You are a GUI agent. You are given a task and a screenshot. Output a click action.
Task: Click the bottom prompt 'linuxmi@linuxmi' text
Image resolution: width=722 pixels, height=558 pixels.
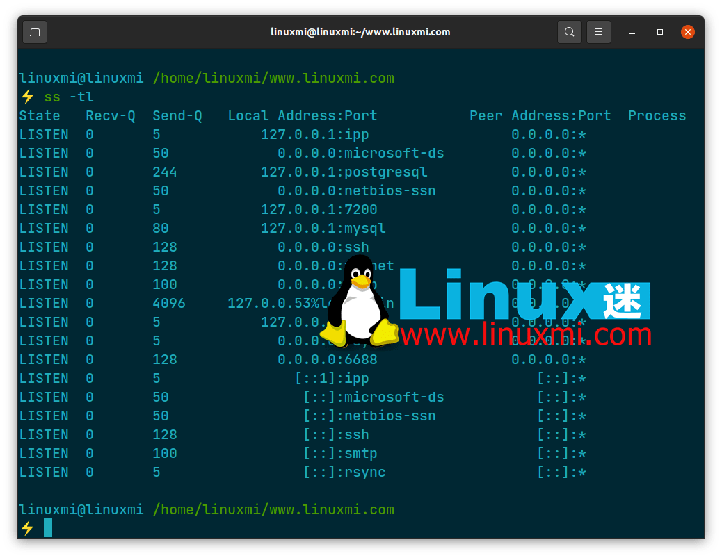(x=81, y=510)
